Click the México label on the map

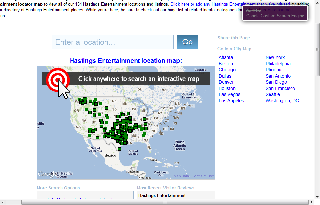coord(110,155)
